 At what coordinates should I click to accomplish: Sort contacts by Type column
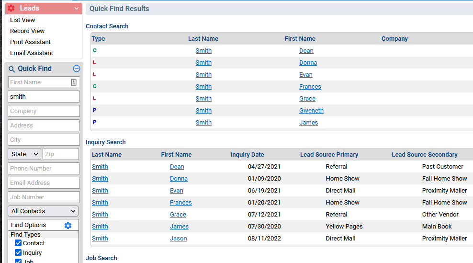click(x=98, y=39)
